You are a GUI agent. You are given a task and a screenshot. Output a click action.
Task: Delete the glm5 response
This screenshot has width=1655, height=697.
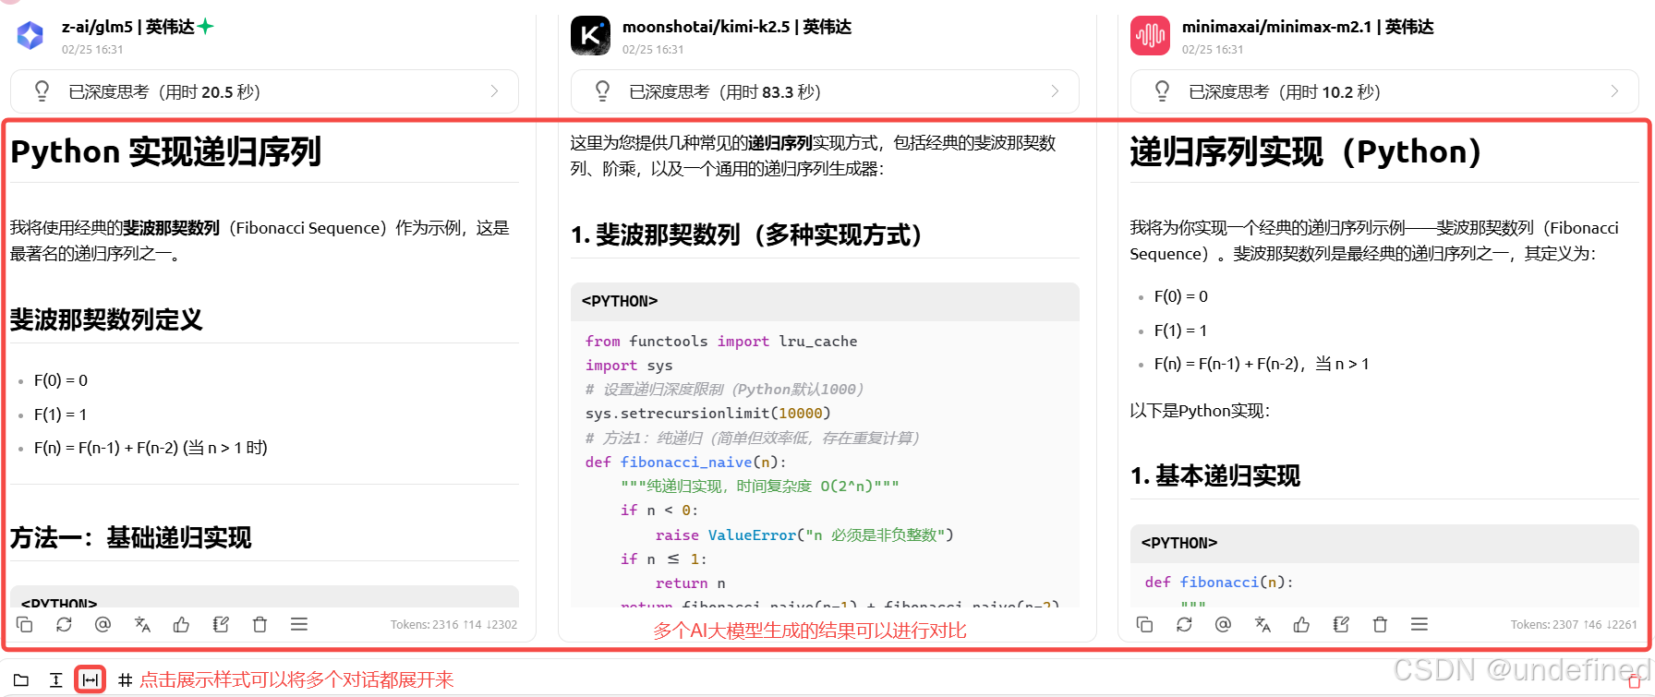click(260, 625)
